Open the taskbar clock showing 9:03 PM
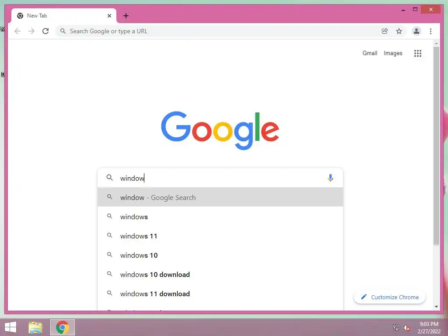The image size is (448, 336). click(x=429, y=327)
